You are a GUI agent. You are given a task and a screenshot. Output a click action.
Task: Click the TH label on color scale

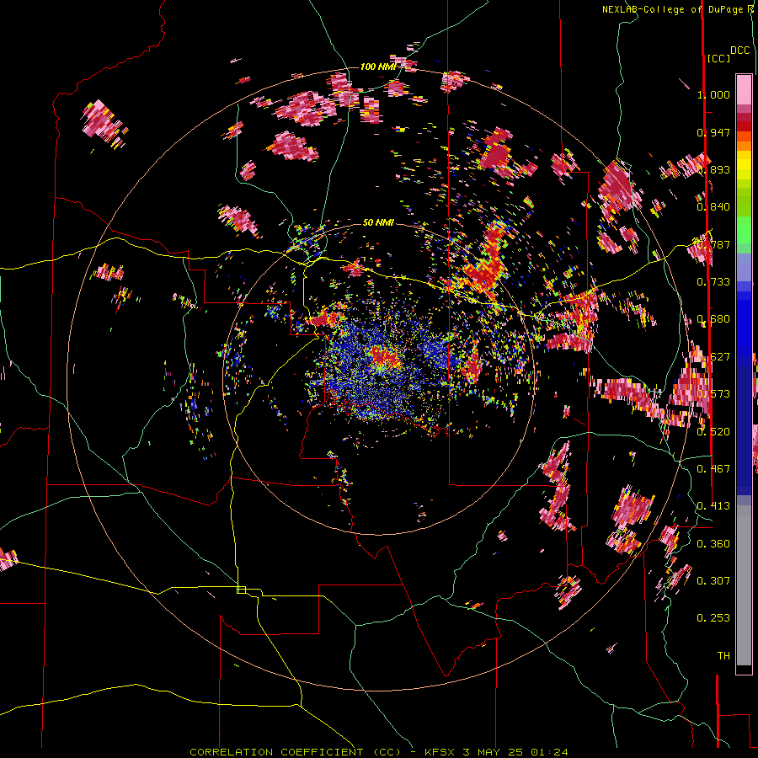click(723, 656)
